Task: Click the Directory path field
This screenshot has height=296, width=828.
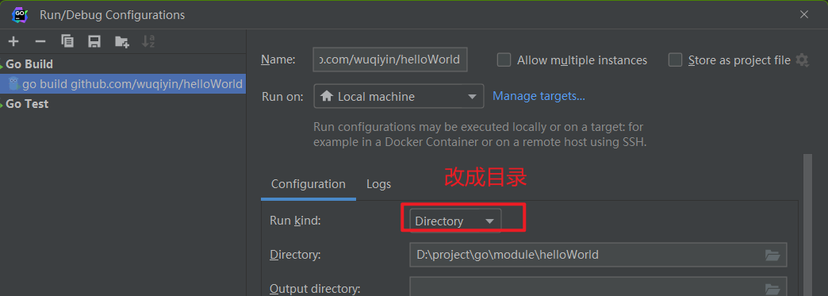Action: (598, 255)
